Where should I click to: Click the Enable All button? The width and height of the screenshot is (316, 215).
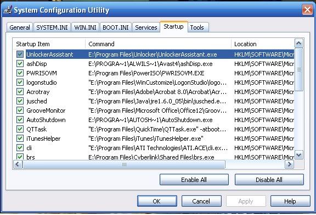(x=194, y=180)
